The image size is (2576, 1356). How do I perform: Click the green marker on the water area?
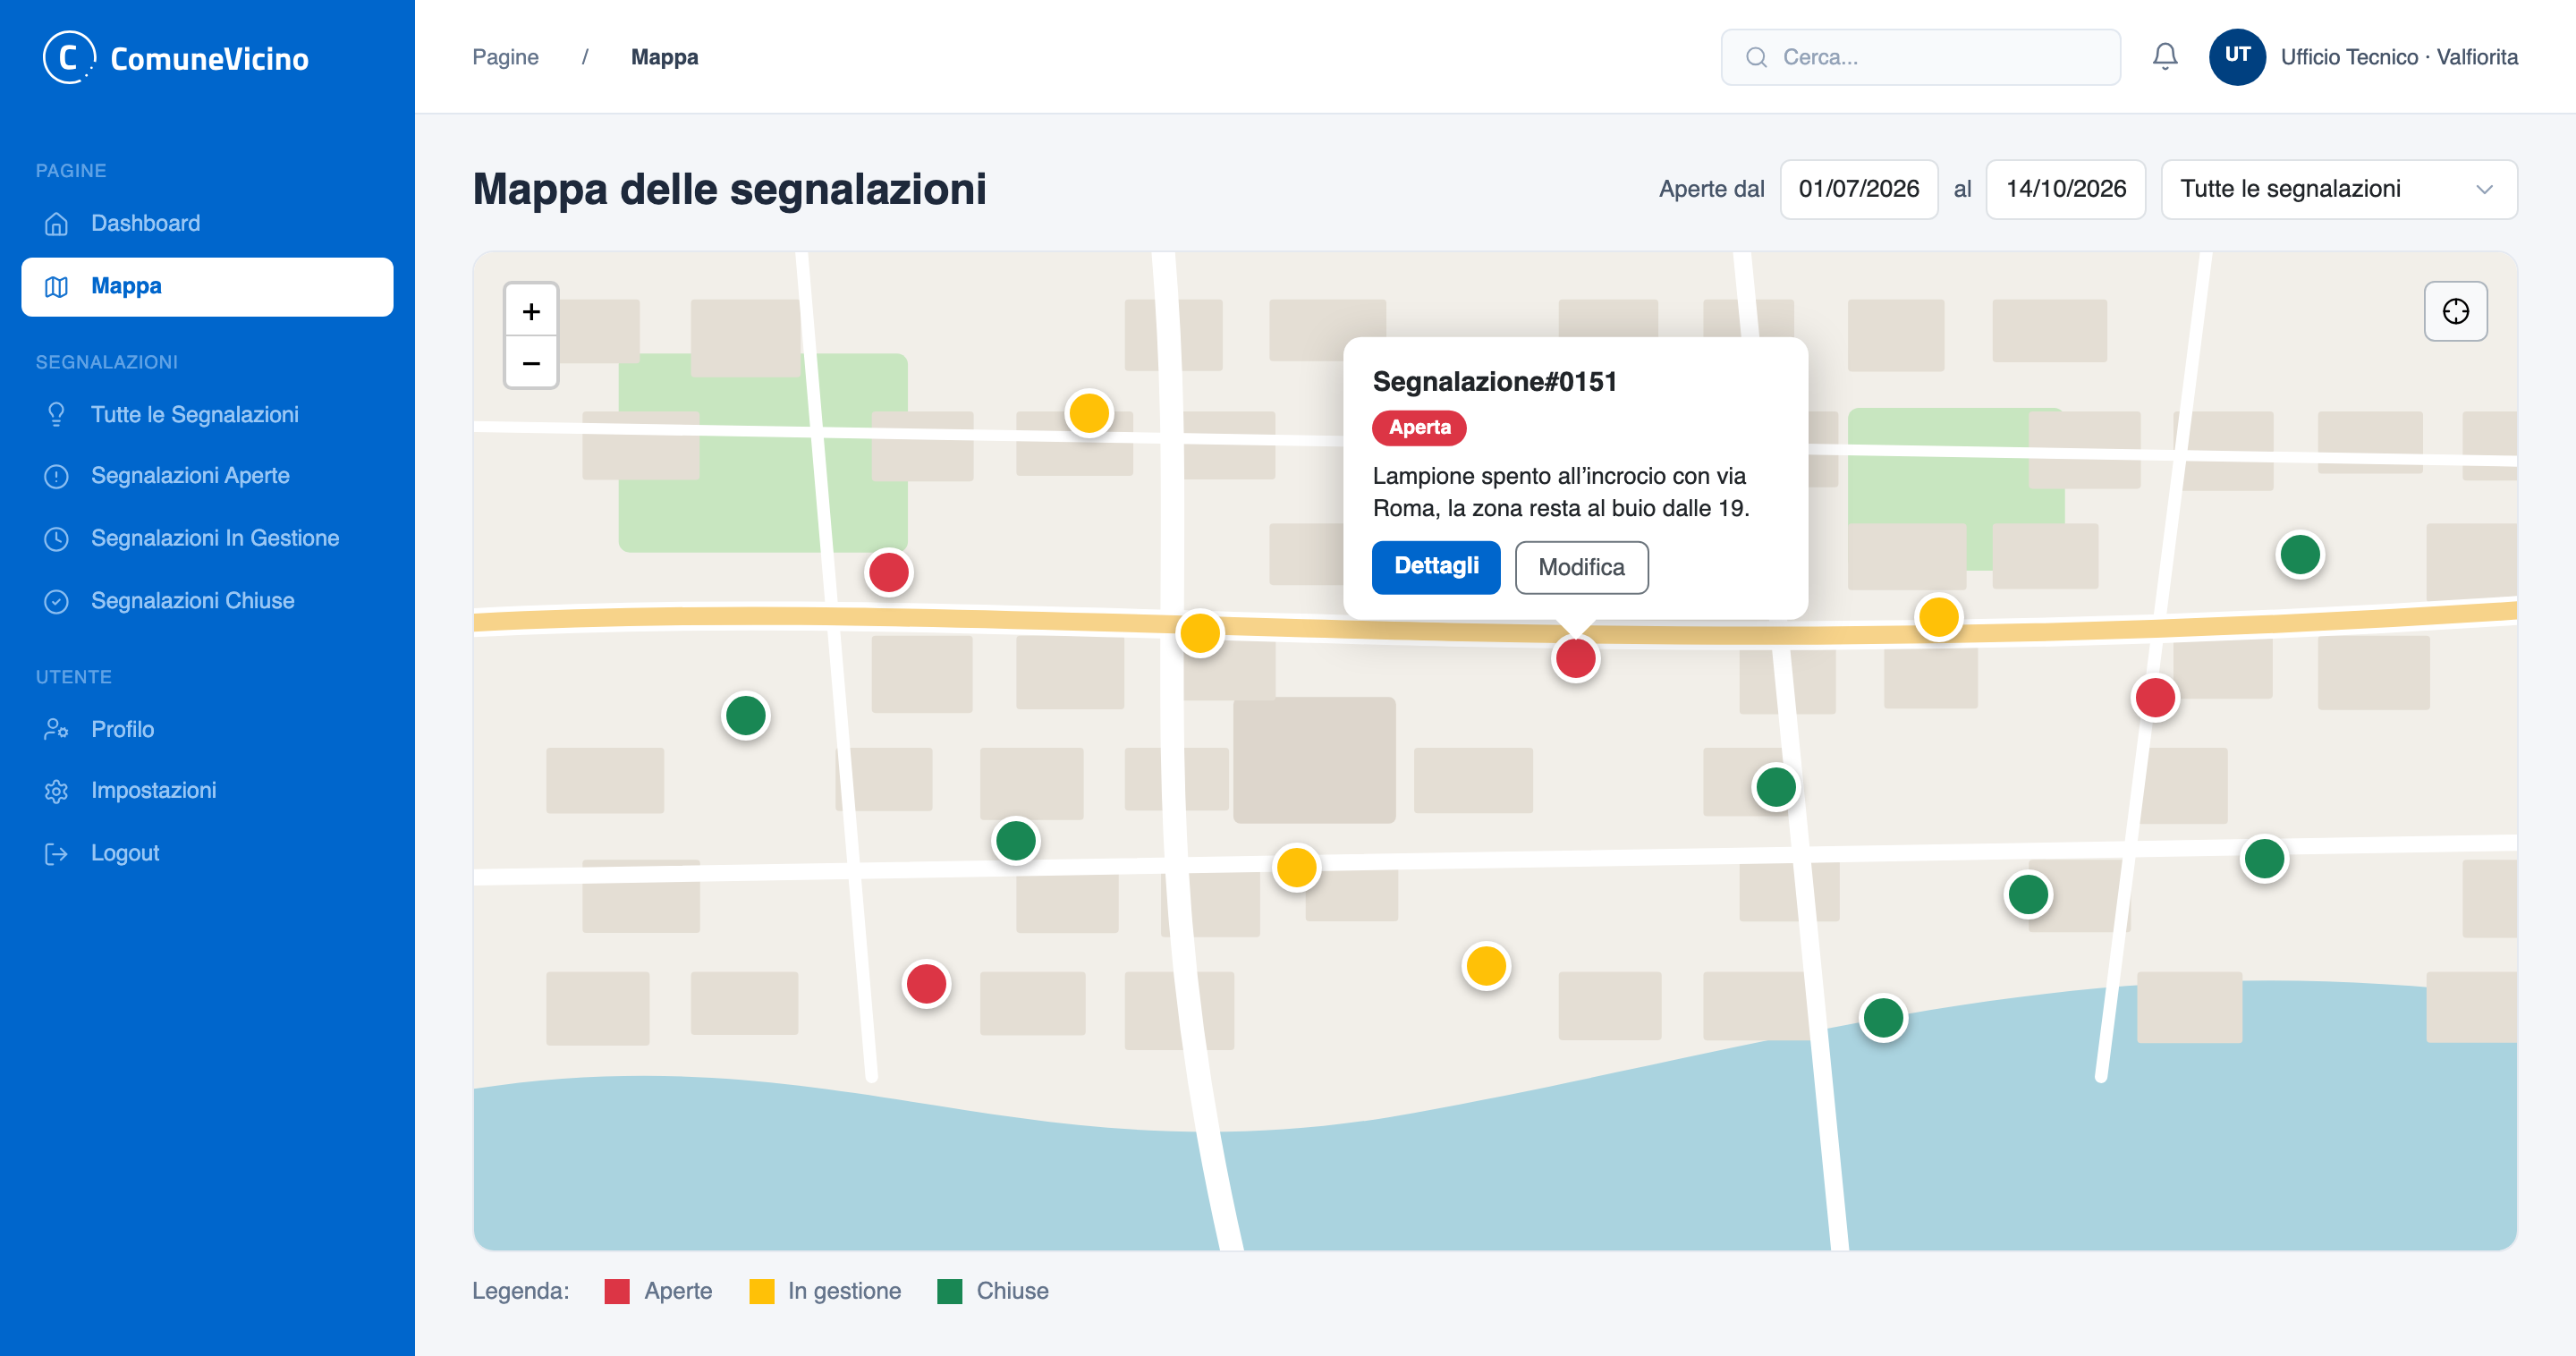1883,1018
